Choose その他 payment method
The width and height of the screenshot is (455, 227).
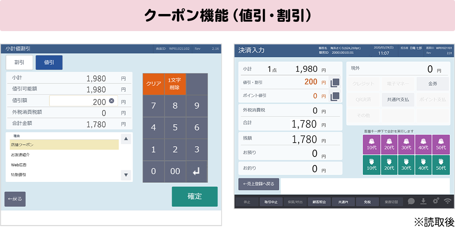(x=363, y=115)
